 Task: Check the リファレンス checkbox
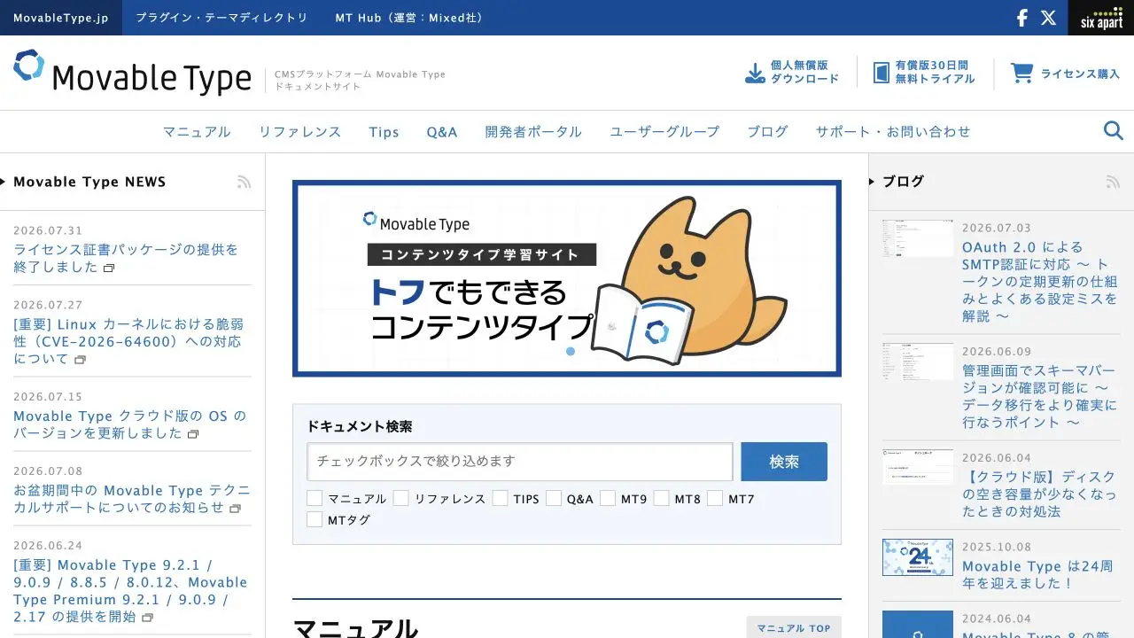(401, 498)
